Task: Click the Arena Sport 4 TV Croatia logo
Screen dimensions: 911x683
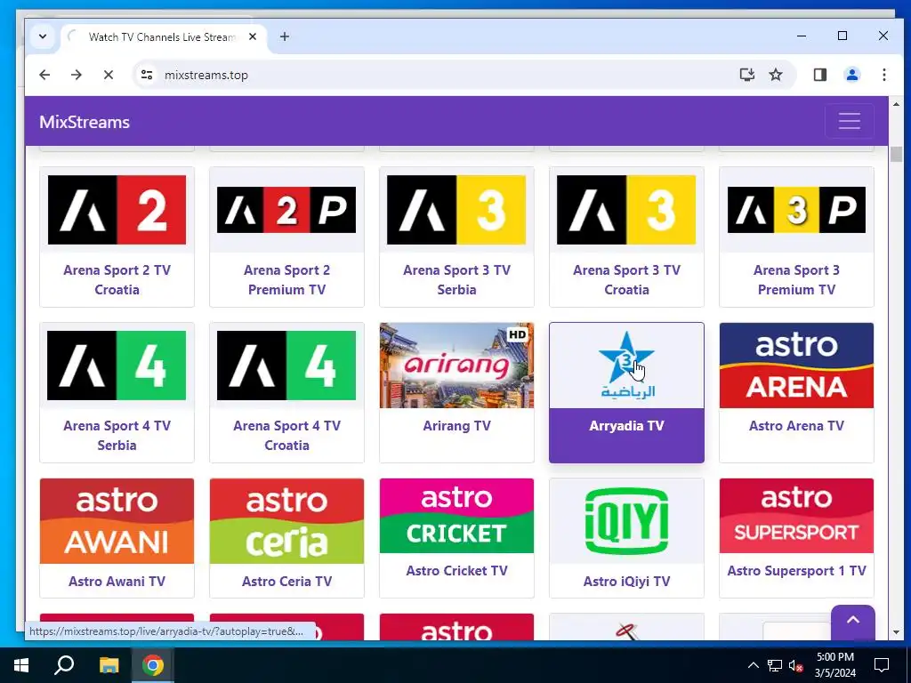Action: [x=286, y=366]
